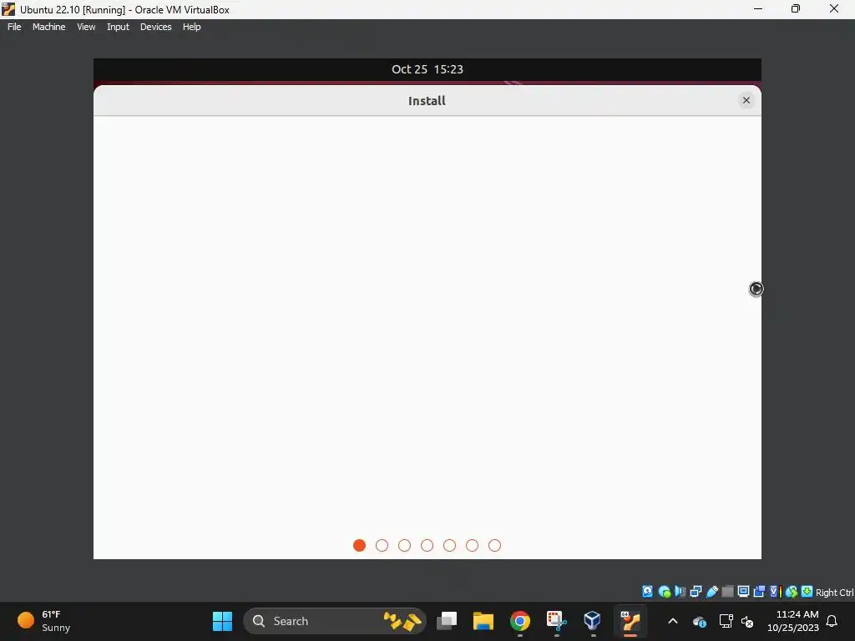
Task: Open the File menu
Action: point(14,27)
